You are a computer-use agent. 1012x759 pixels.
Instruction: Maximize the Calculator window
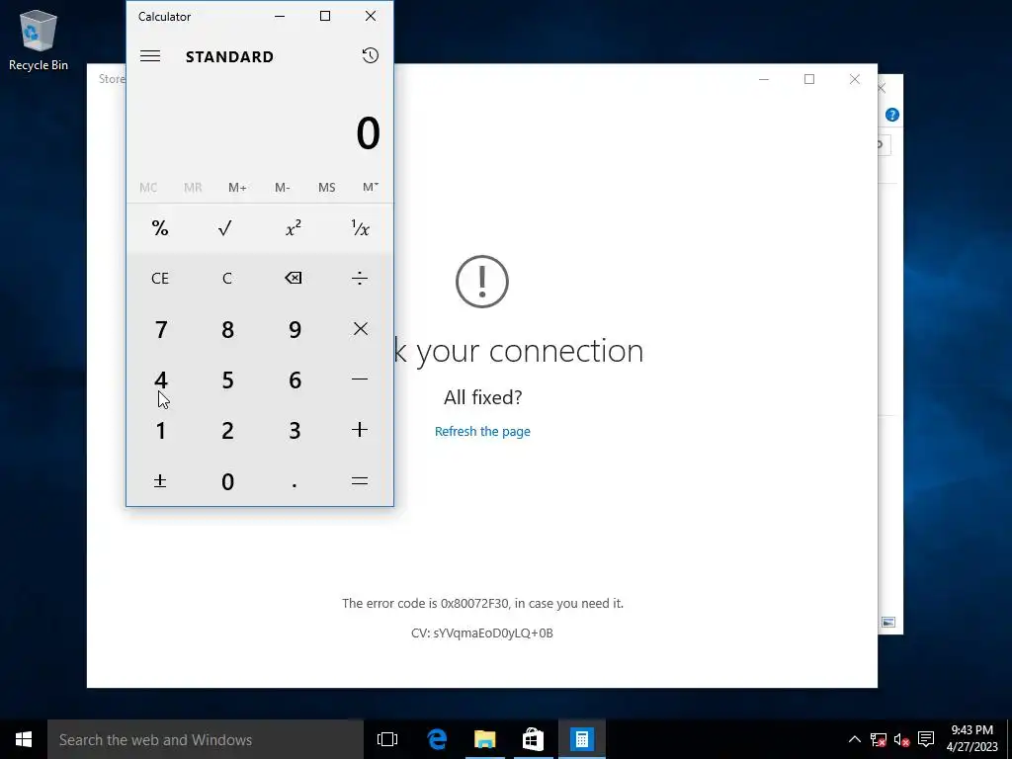(325, 16)
